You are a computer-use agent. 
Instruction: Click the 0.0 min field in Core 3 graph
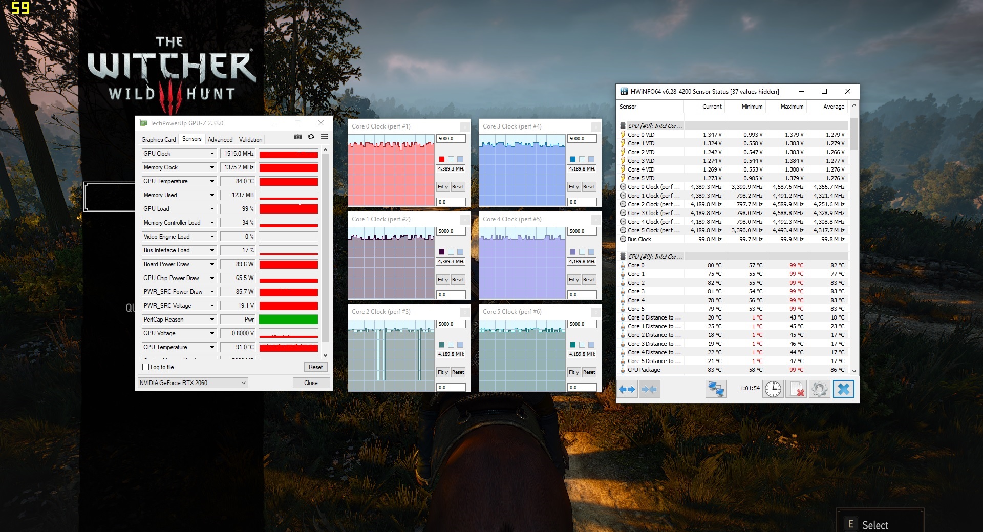coord(582,202)
